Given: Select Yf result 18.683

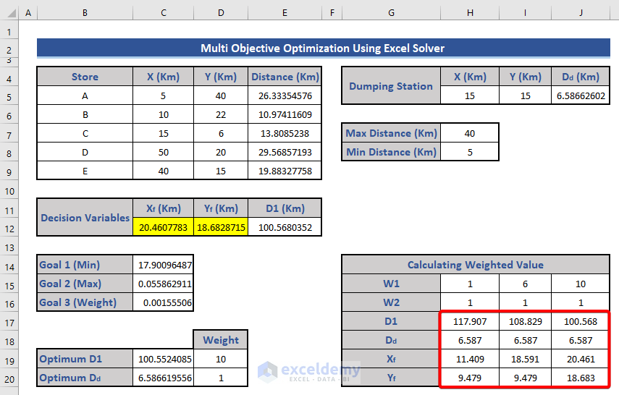Looking at the screenshot, I should click(x=581, y=378).
